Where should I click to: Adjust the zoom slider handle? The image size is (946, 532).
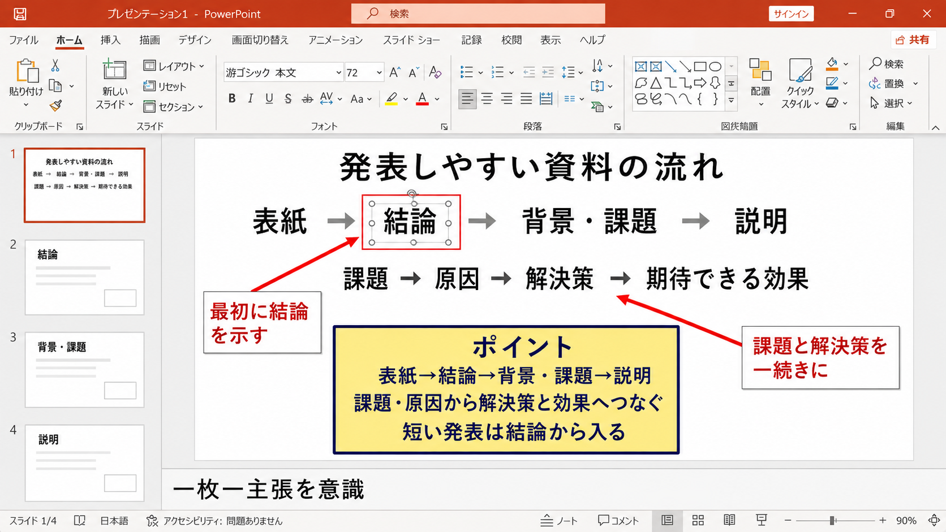832,520
